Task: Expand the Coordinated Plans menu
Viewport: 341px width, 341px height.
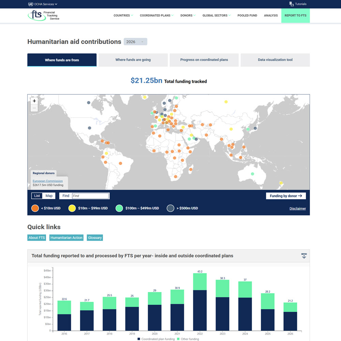Action: click(157, 15)
